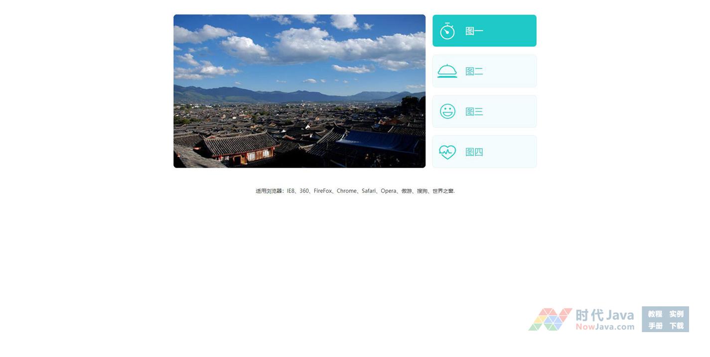Click the stopwatch icon on 图一 tab
Image resolution: width=710 pixels, height=357 pixels.
tap(447, 31)
